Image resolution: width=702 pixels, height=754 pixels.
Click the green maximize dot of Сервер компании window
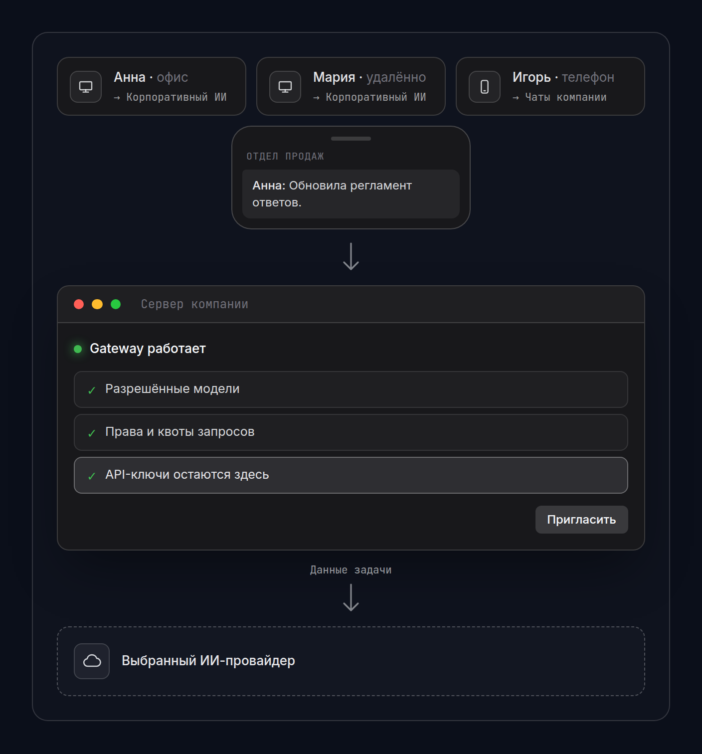tap(116, 304)
